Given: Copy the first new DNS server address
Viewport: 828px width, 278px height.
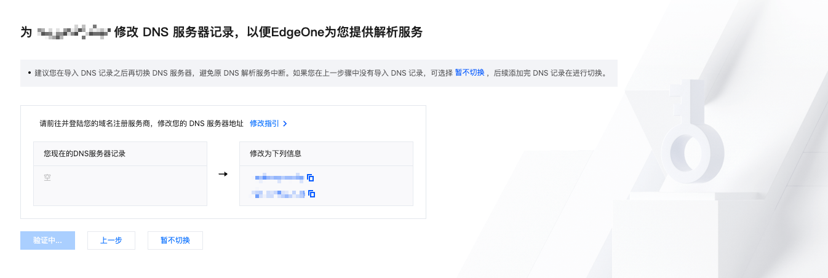Looking at the screenshot, I should [x=311, y=178].
